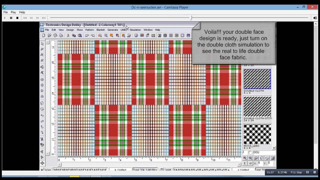Viewport: 320px width, 180px height.
Task: Click the flip horizontal tool in left toolbox
Action: [42, 79]
